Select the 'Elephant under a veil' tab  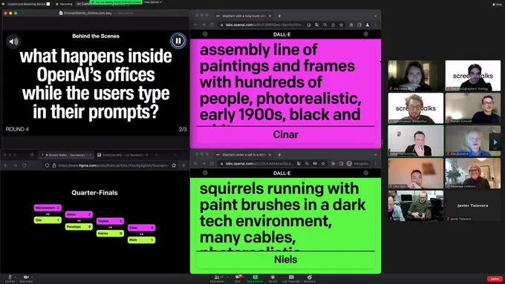coord(244,155)
